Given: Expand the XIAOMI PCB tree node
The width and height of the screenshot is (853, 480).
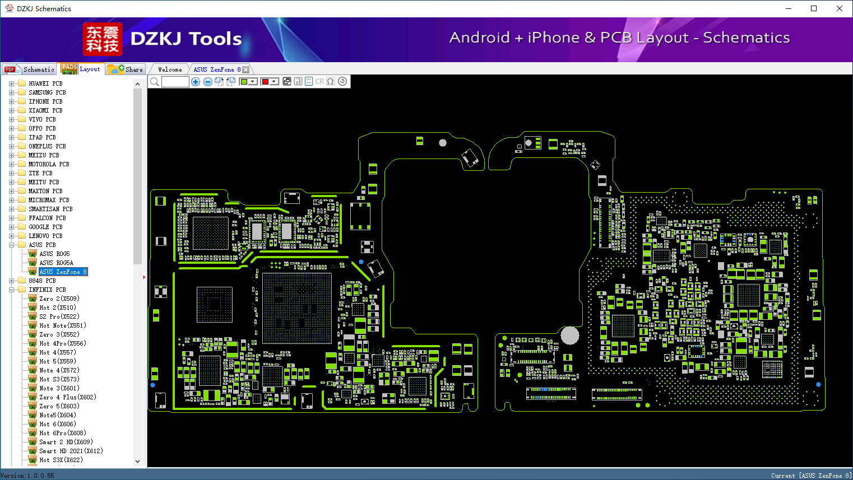Looking at the screenshot, I should point(11,110).
